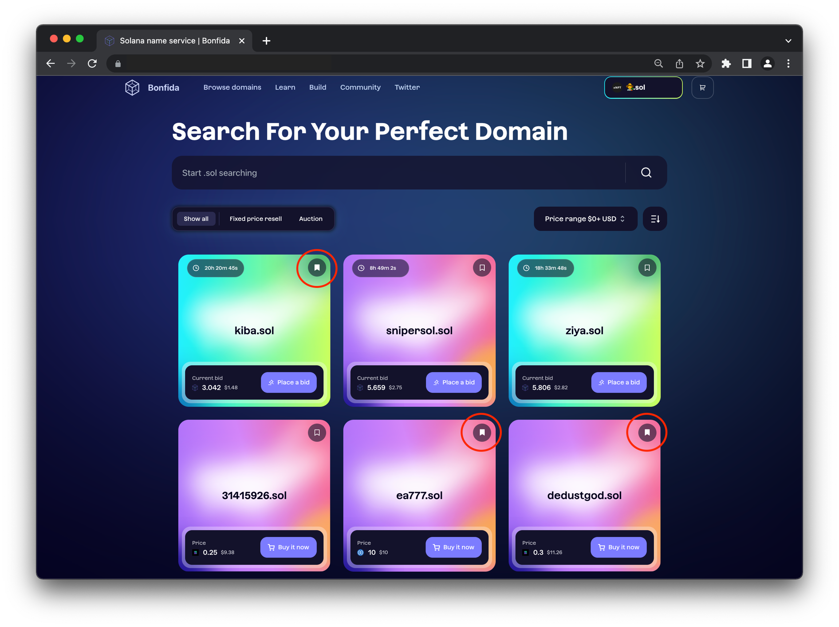The image size is (839, 627).
Task: Buy dedustgod.sol now
Action: pos(618,547)
